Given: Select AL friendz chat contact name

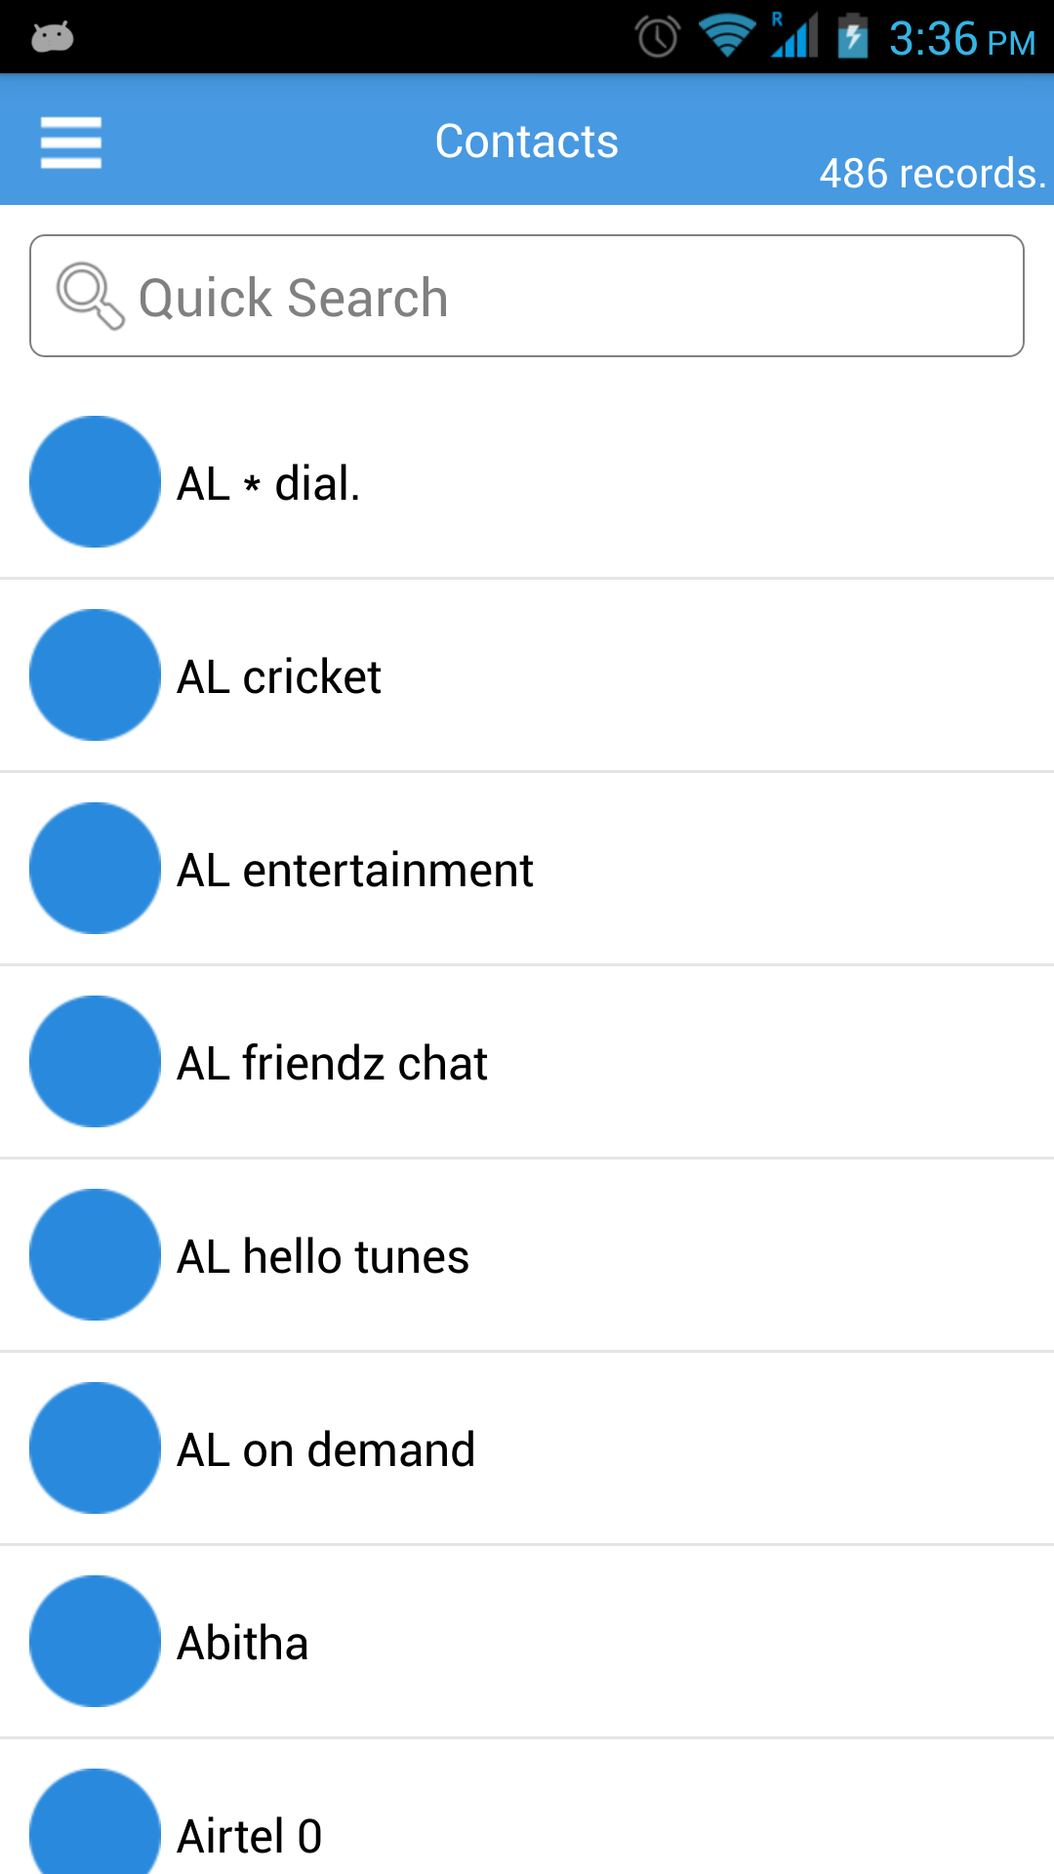Looking at the screenshot, I should [332, 1064].
